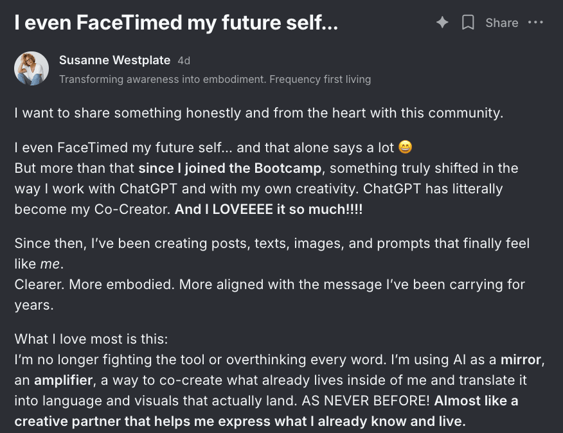Click "And I LOVEEEE it so much!!!!"

(x=269, y=210)
